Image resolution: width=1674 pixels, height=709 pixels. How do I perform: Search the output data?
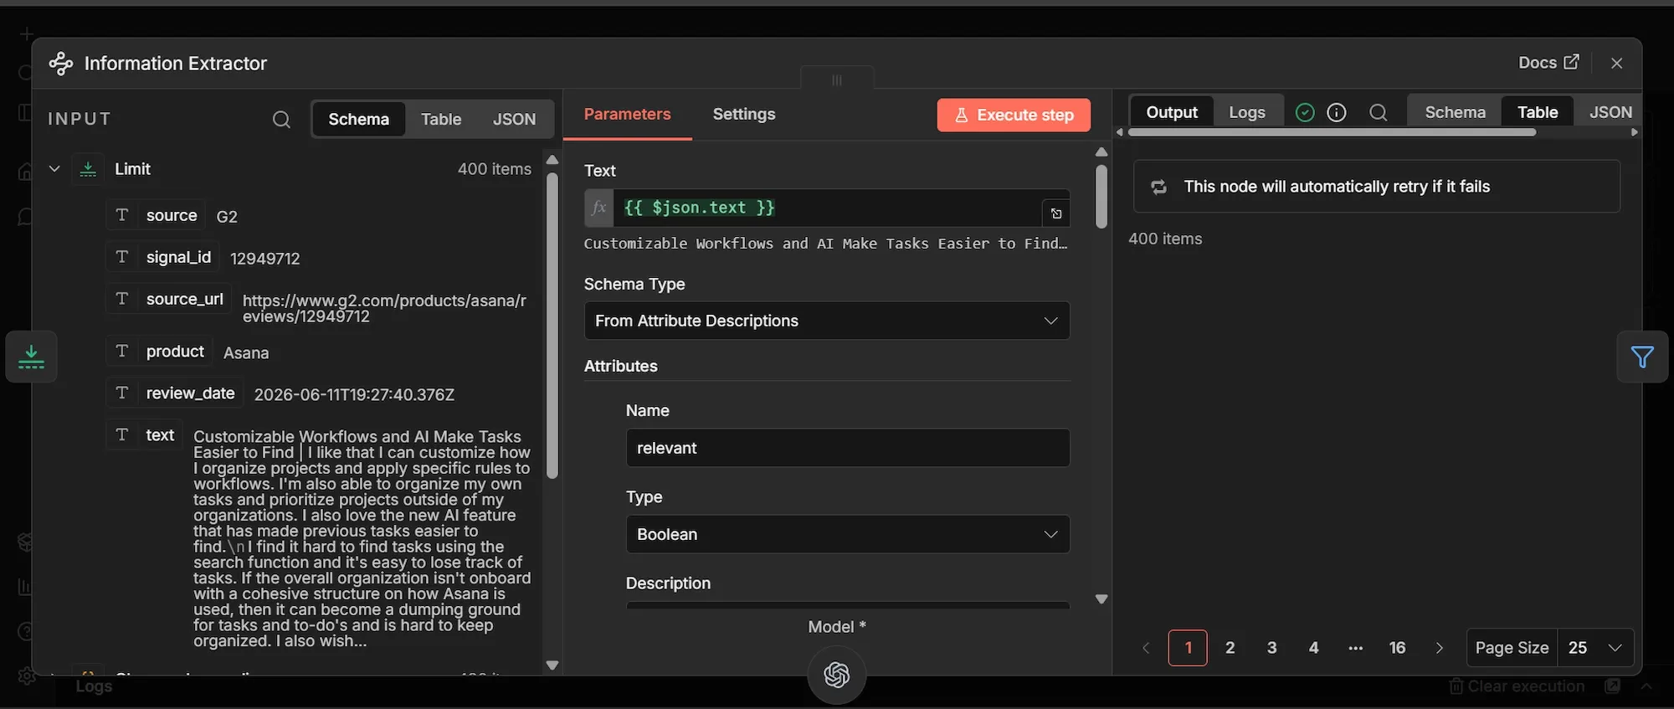coord(1379,112)
